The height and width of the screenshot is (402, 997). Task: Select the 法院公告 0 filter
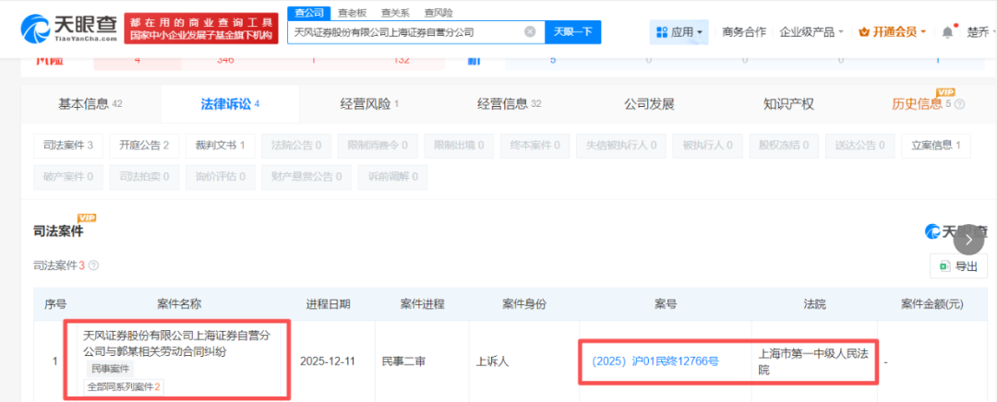[296, 146]
